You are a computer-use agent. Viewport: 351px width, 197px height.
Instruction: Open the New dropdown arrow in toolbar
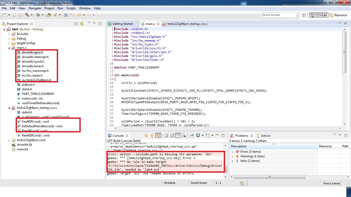tap(9, 15)
